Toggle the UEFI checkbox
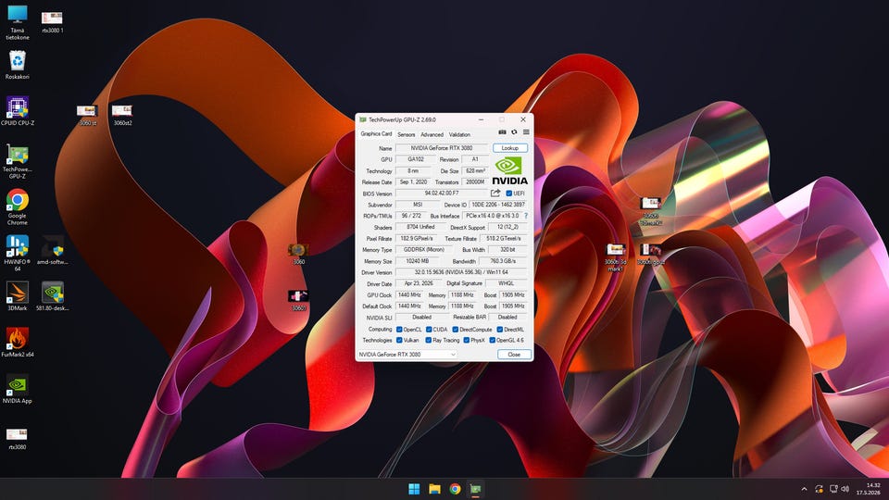The image size is (889, 500). tap(508, 194)
